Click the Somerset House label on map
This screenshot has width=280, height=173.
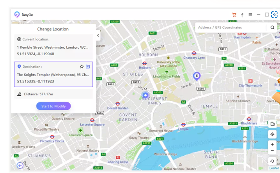161,131
